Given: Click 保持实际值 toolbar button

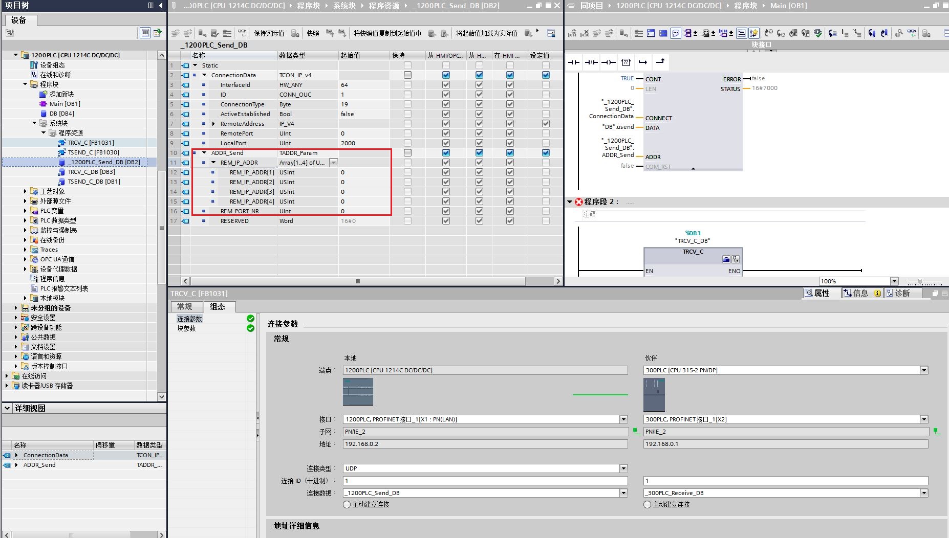Looking at the screenshot, I should click(269, 33).
